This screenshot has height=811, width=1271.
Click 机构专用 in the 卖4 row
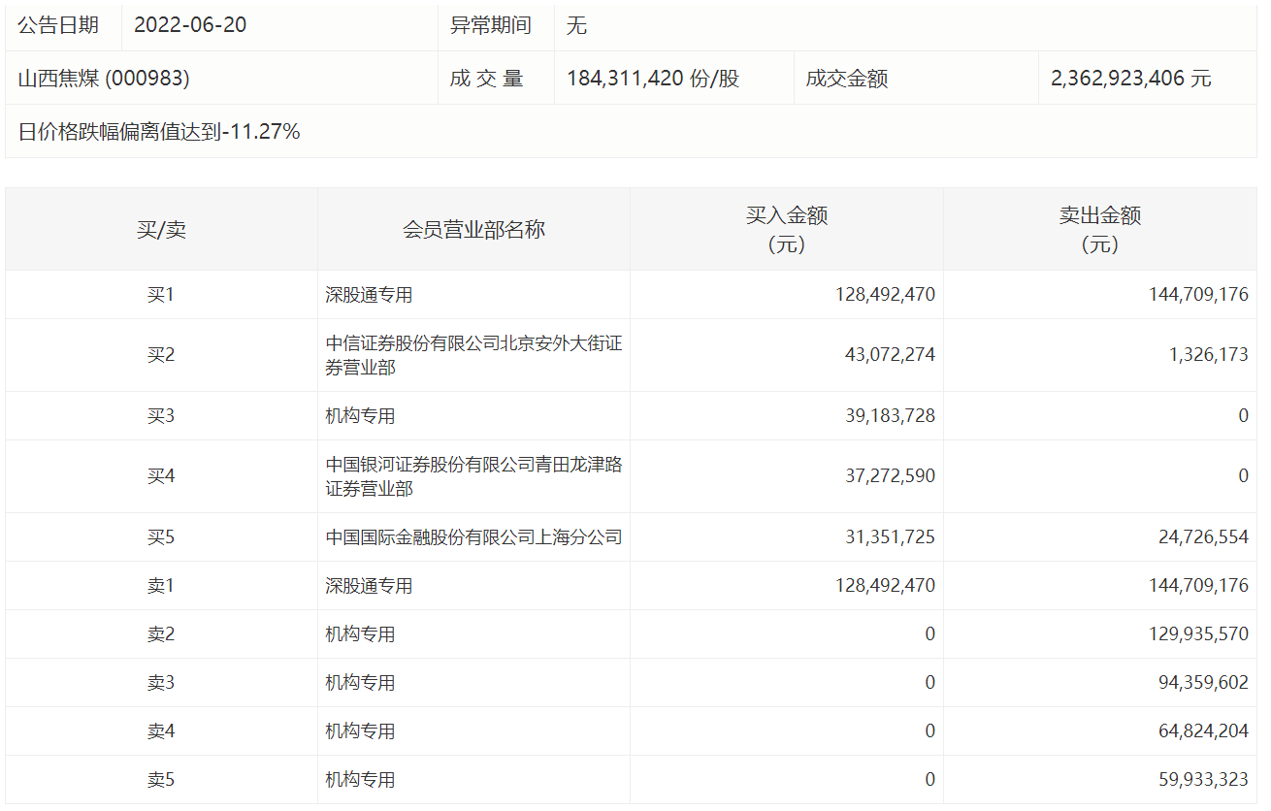tap(360, 731)
